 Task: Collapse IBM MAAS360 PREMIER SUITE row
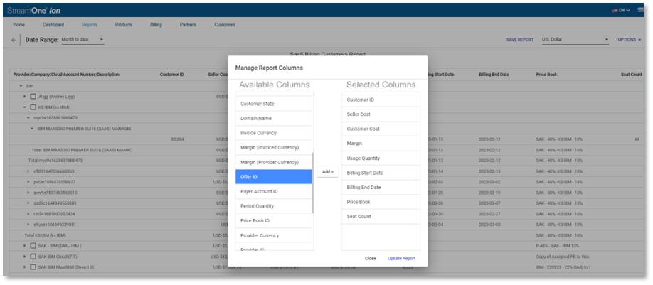[x=31, y=129]
